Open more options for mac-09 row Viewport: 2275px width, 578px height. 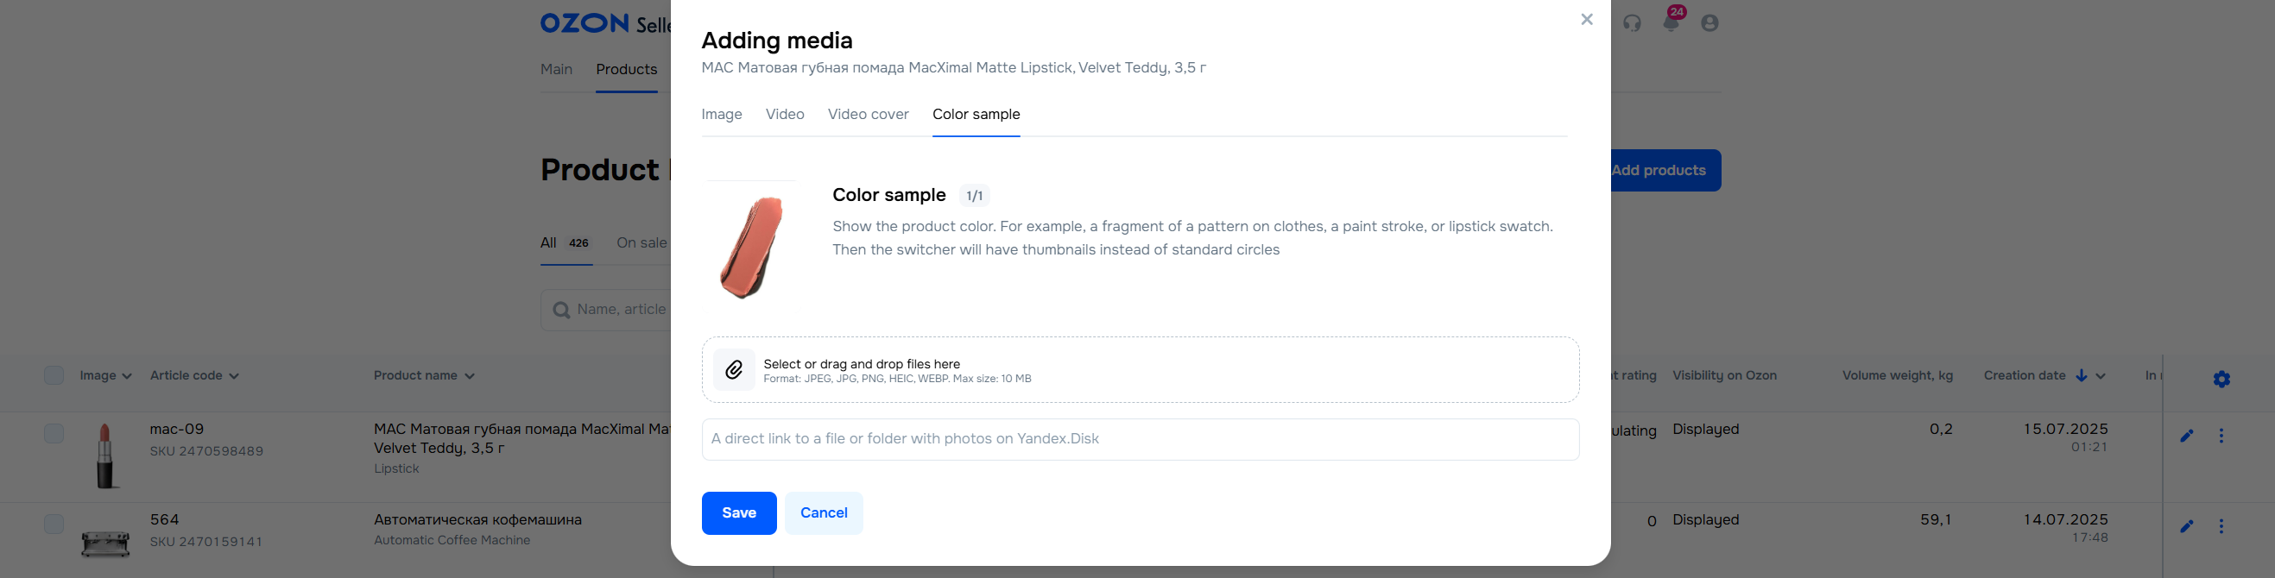tap(2221, 435)
